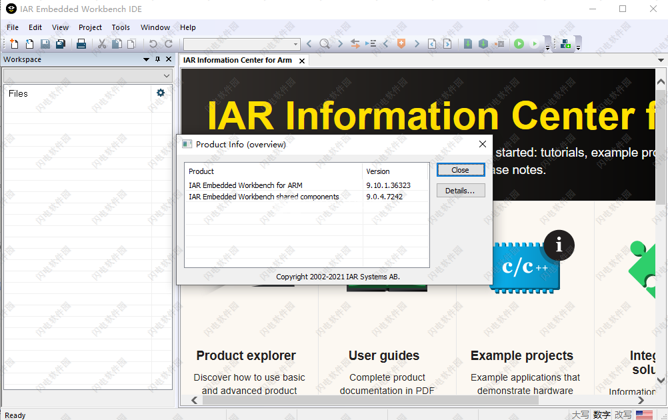
Task: Select the IAR Information Center for Arm tab
Action: (238, 60)
